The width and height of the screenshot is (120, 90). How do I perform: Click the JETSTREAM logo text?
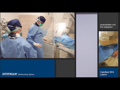10,74
